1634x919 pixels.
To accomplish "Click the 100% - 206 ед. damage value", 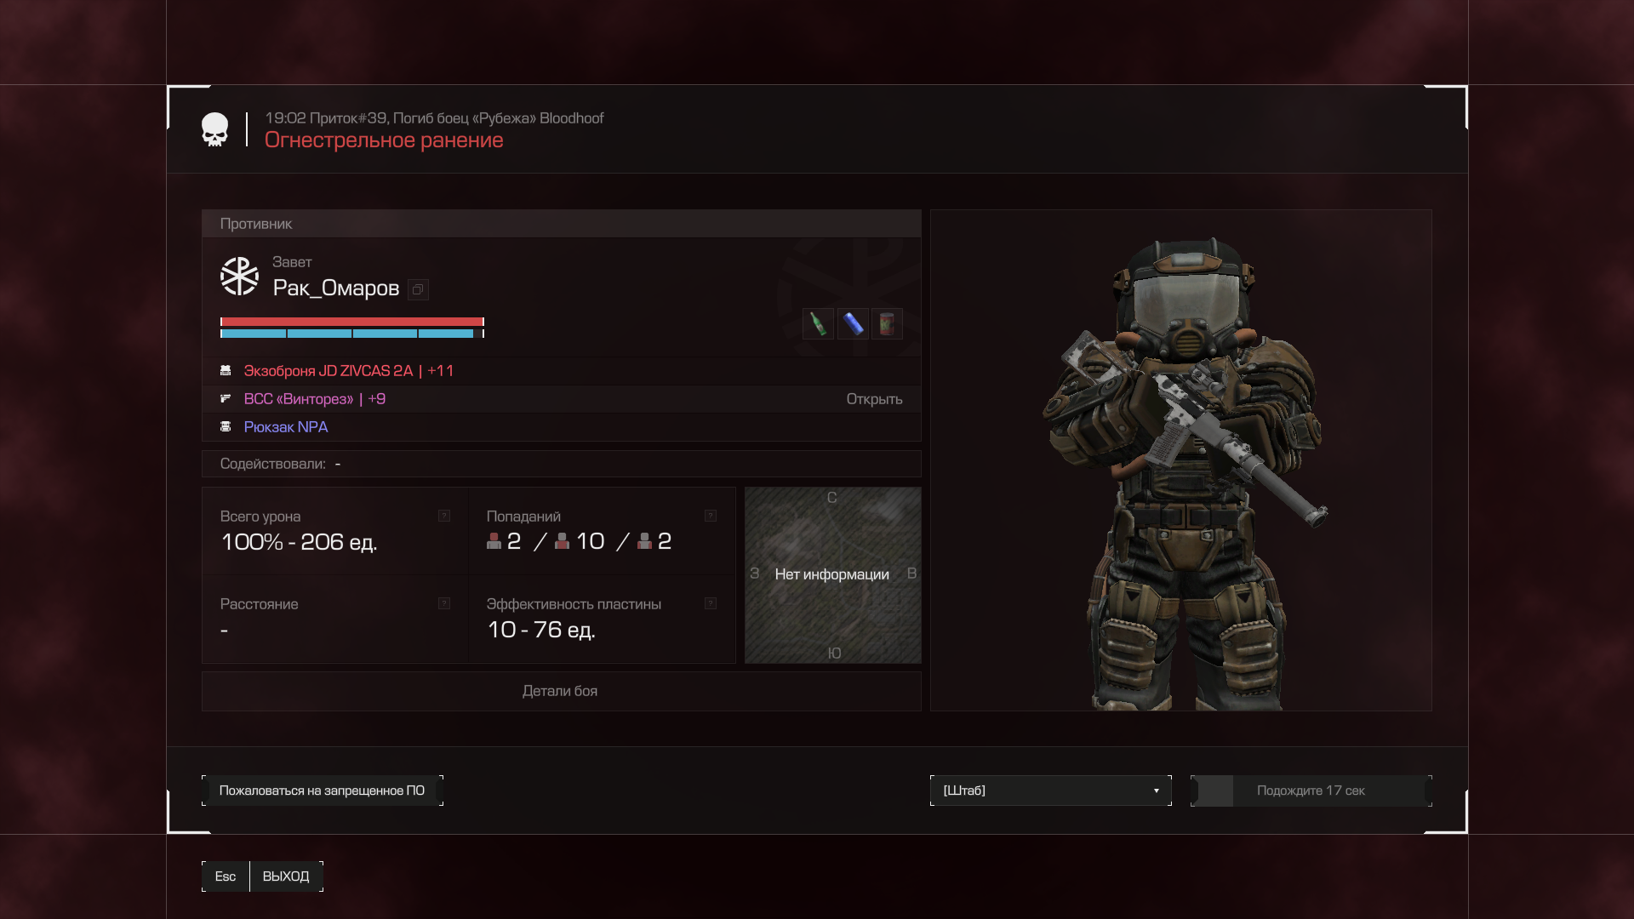I will coord(299,542).
